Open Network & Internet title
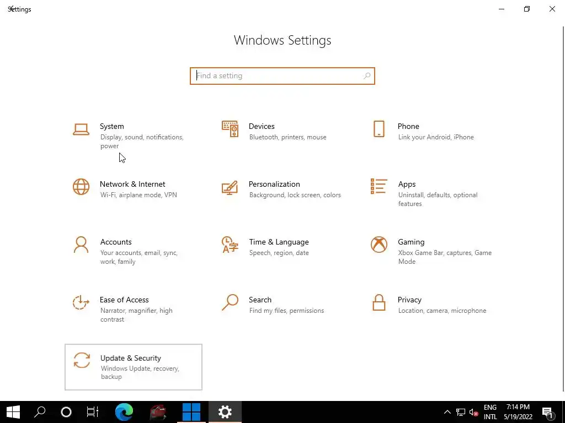Screen dimensions: 565x423 132,184
